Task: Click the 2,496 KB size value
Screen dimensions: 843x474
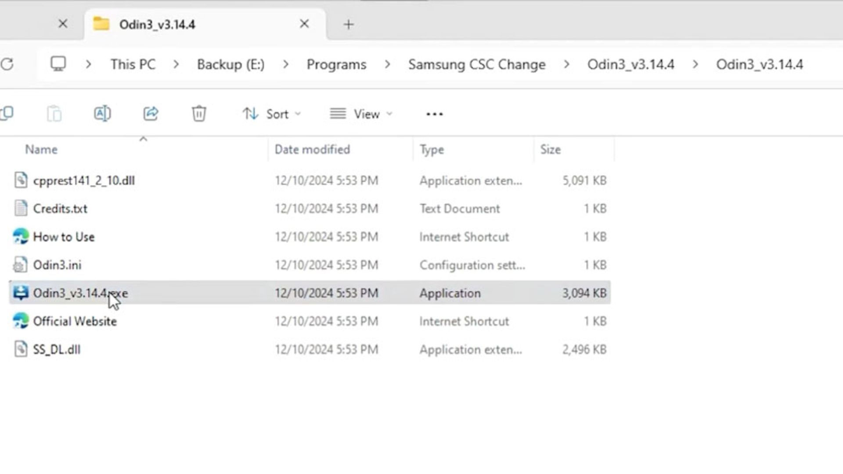Action: click(584, 349)
